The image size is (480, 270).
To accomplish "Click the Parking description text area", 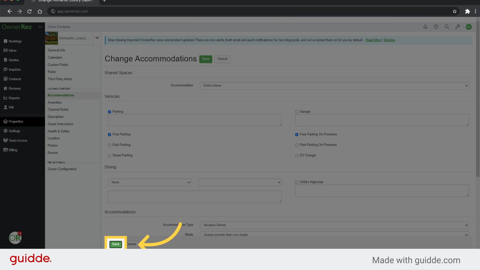I will [x=194, y=120].
